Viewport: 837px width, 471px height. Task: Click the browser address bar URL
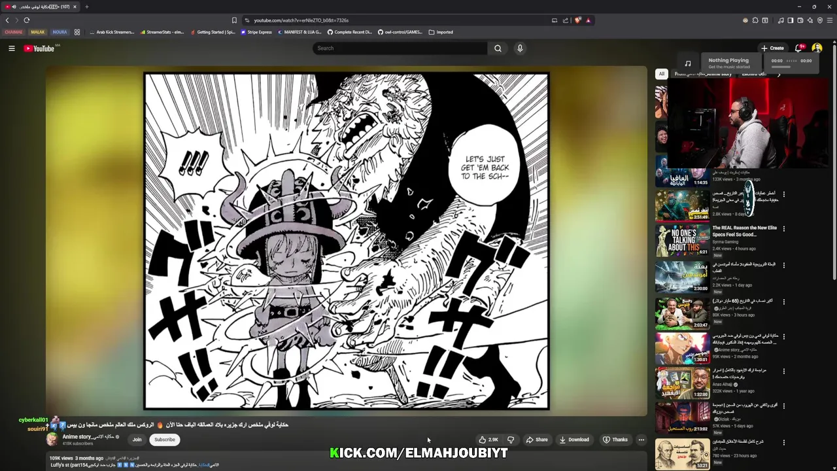[x=301, y=20]
